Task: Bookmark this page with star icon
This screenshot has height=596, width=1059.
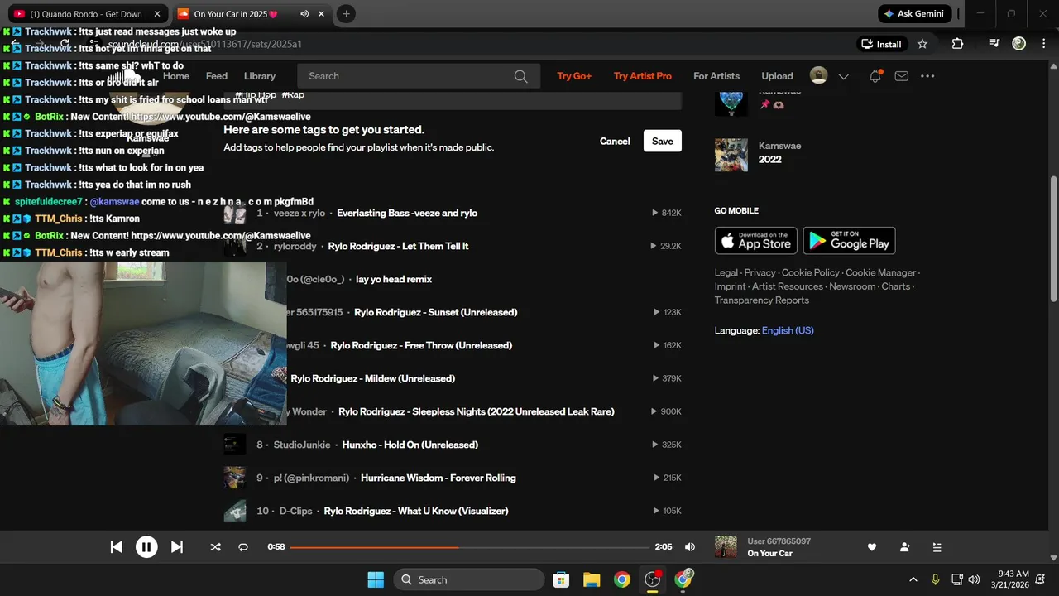Action: (x=922, y=44)
